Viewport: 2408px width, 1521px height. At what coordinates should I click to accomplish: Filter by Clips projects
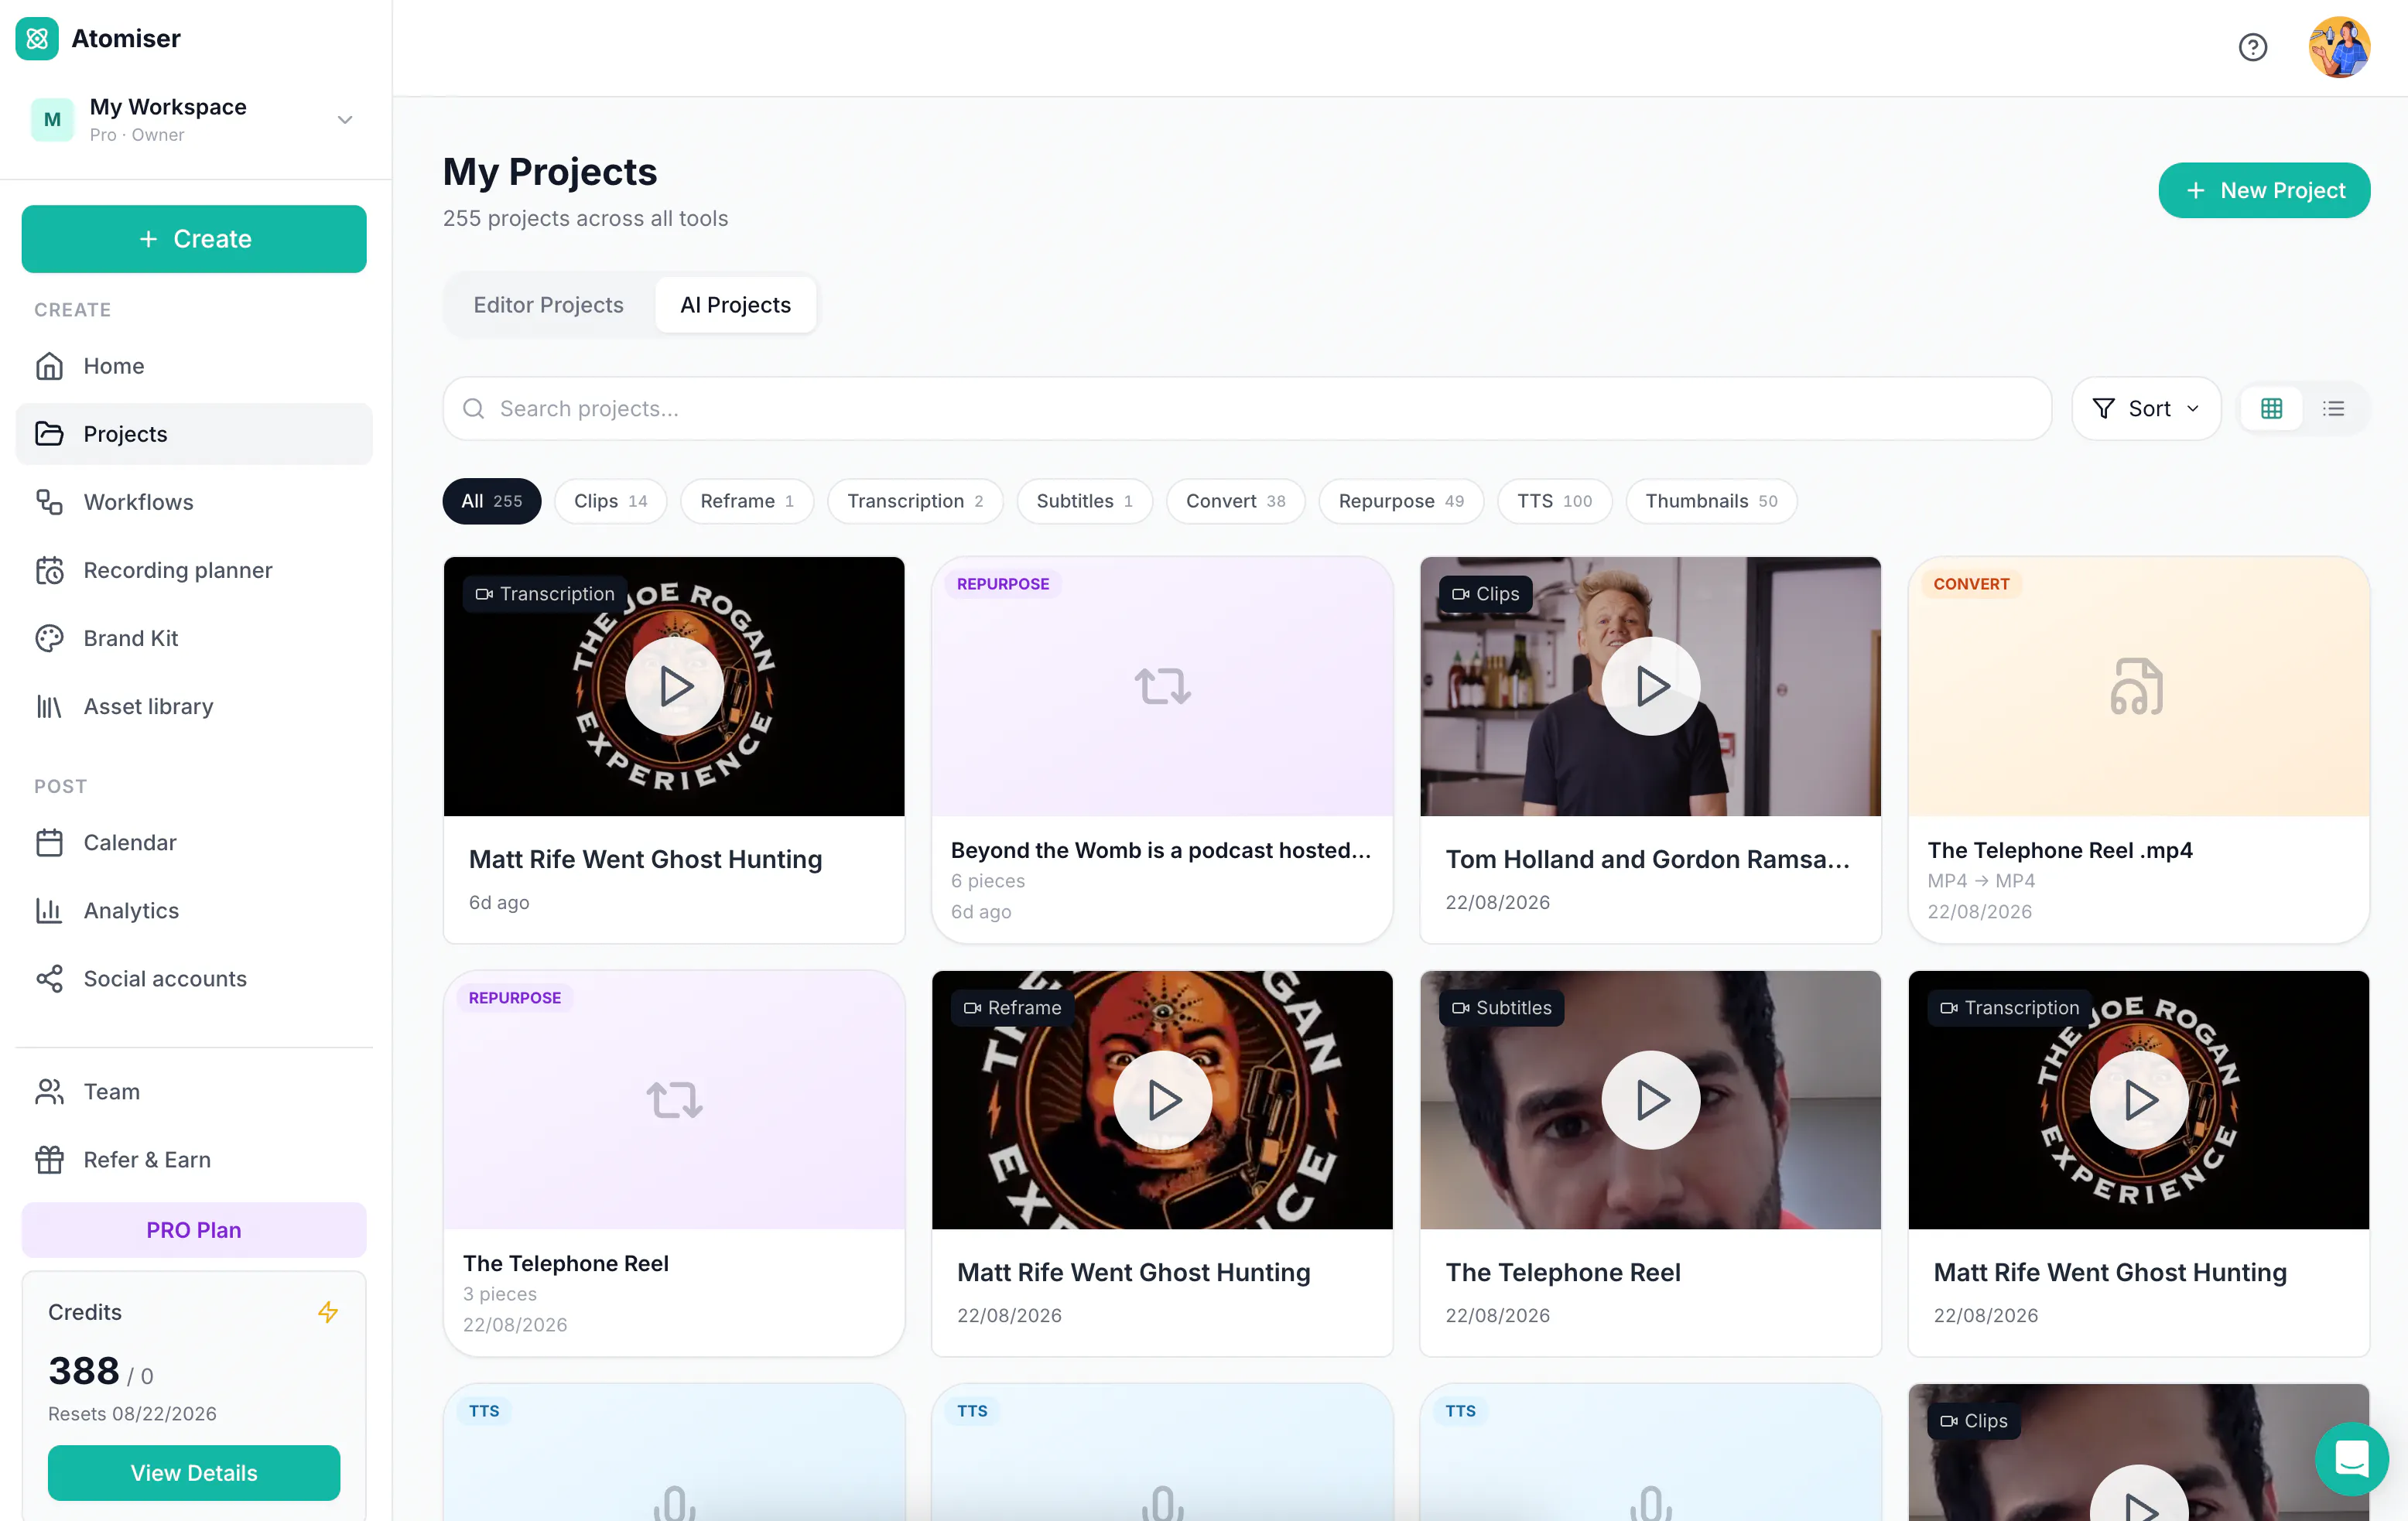click(x=611, y=501)
